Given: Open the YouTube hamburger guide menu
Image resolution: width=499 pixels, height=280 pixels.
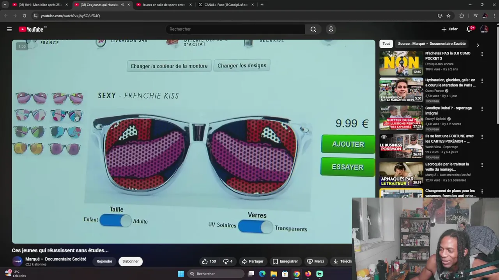Looking at the screenshot, I should click(9, 29).
